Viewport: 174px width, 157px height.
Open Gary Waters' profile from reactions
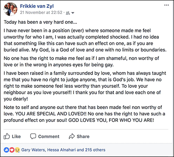(34, 150)
